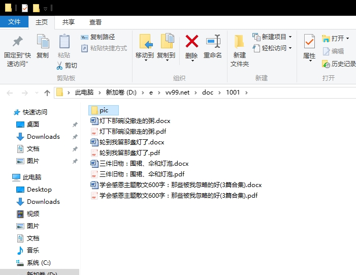Open the 删除 dropdown arrow
The image size is (356, 275).
pyautogui.click(x=192, y=60)
